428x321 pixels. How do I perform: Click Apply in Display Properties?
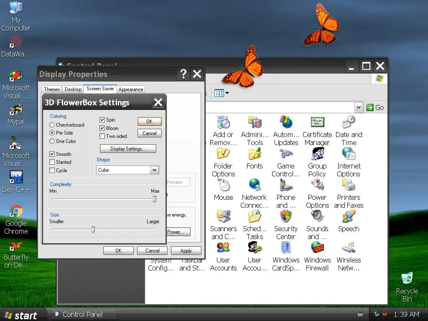tap(186, 251)
